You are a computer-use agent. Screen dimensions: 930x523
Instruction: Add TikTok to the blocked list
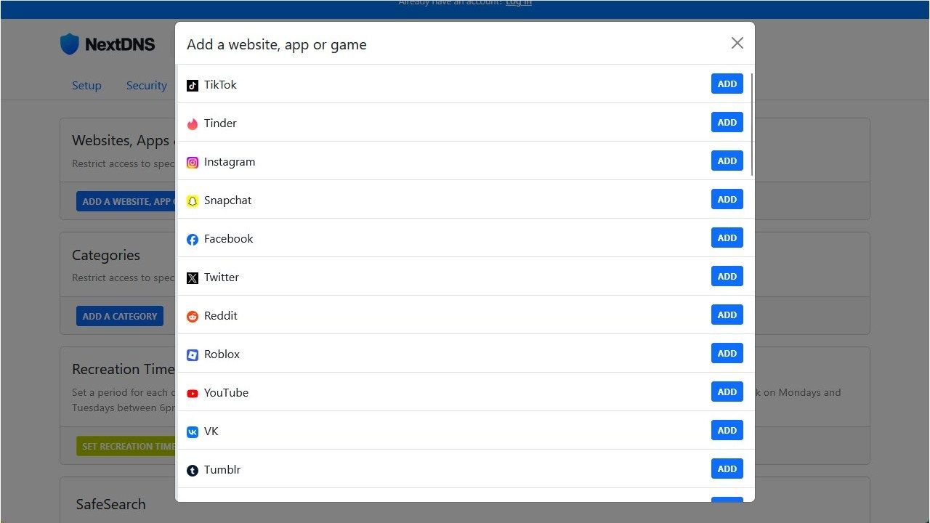pyautogui.click(x=727, y=84)
